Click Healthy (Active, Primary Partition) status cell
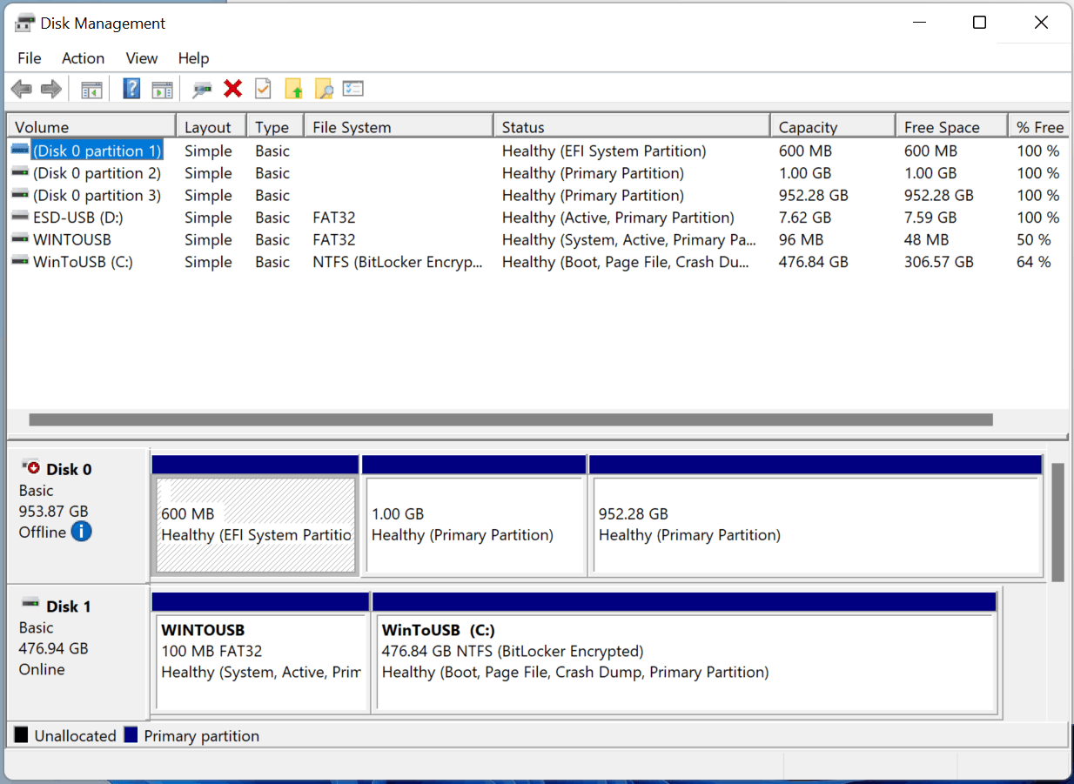The height and width of the screenshot is (784, 1074). point(618,218)
